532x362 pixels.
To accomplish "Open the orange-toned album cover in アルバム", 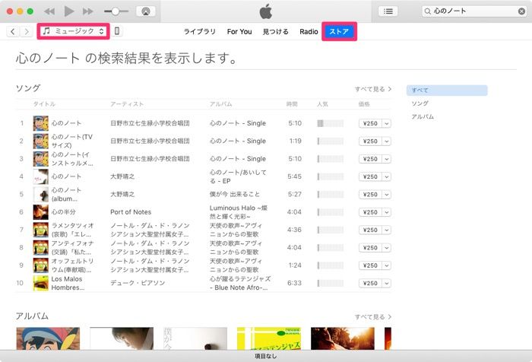I will (342, 338).
